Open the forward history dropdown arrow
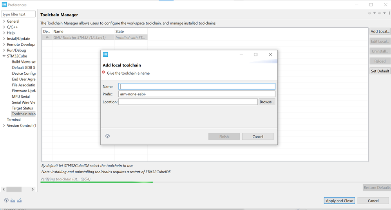Image resolution: width=391 pixels, height=210 pixels. [384, 13]
